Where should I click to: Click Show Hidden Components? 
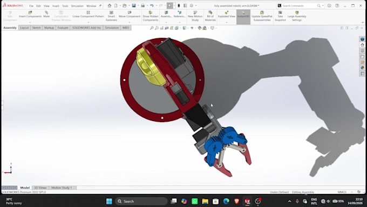150,16
